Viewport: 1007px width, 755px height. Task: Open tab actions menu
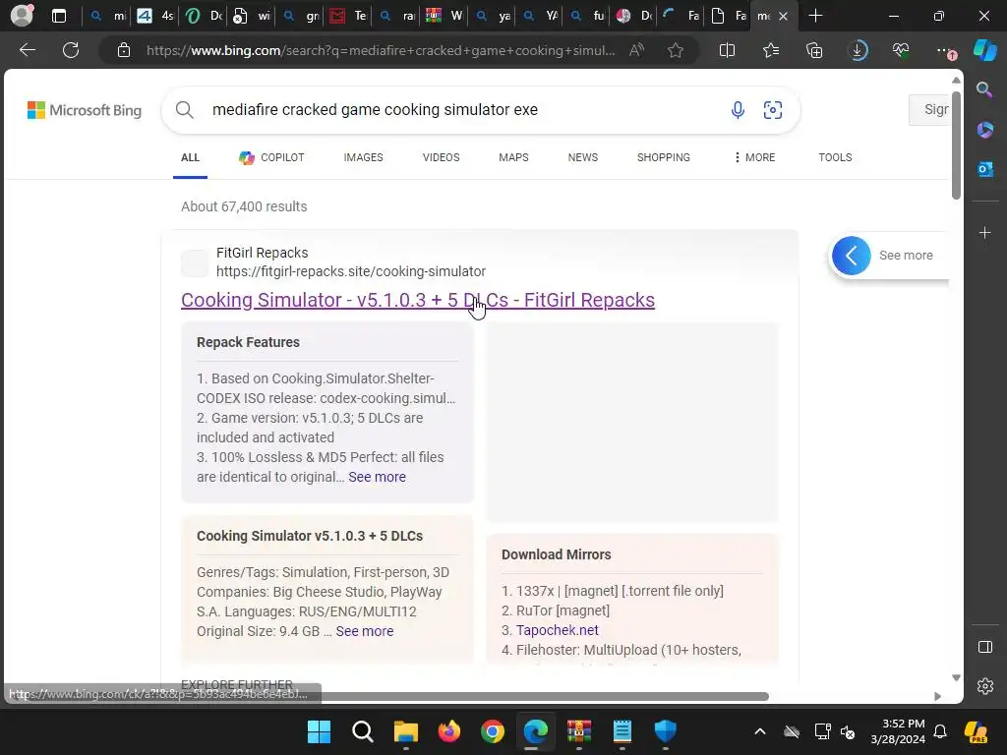59,16
